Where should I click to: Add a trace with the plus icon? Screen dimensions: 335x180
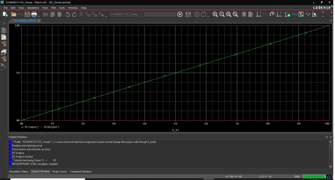tap(288, 14)
